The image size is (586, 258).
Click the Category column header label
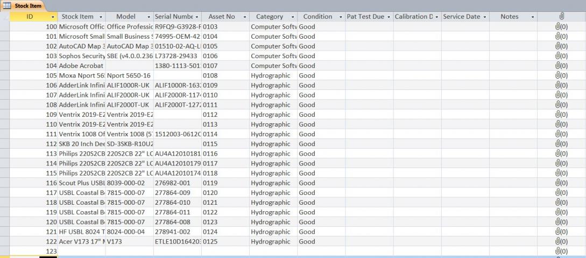[x=270, y=17]
